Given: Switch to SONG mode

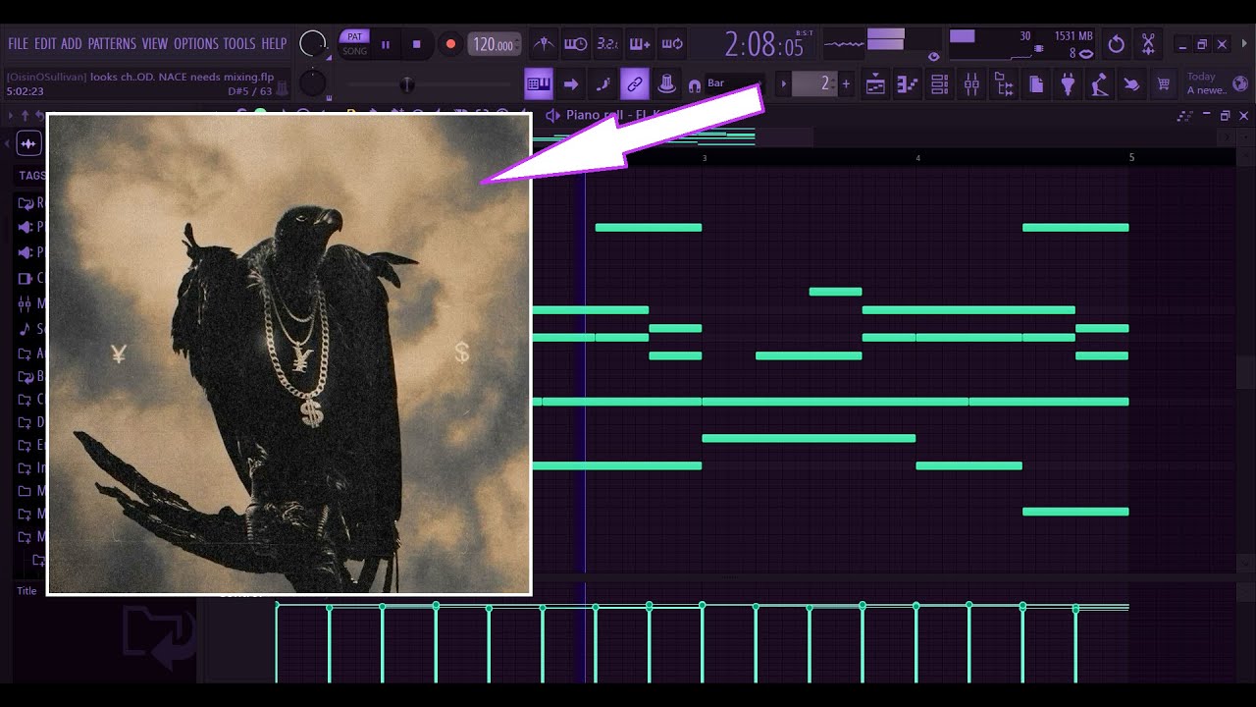Looking at the screenshot, I should [355, 51].
